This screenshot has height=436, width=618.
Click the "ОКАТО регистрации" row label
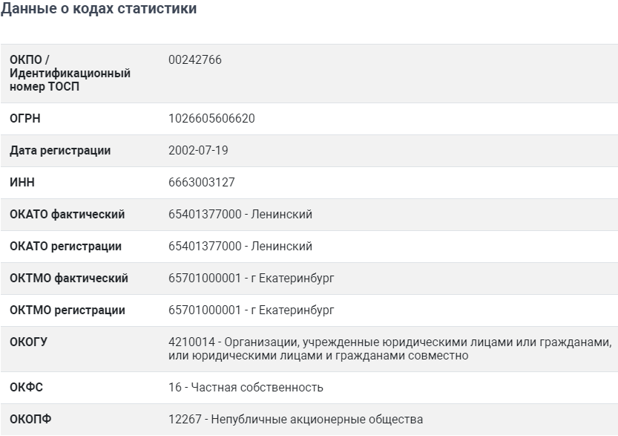pos(66,247)
